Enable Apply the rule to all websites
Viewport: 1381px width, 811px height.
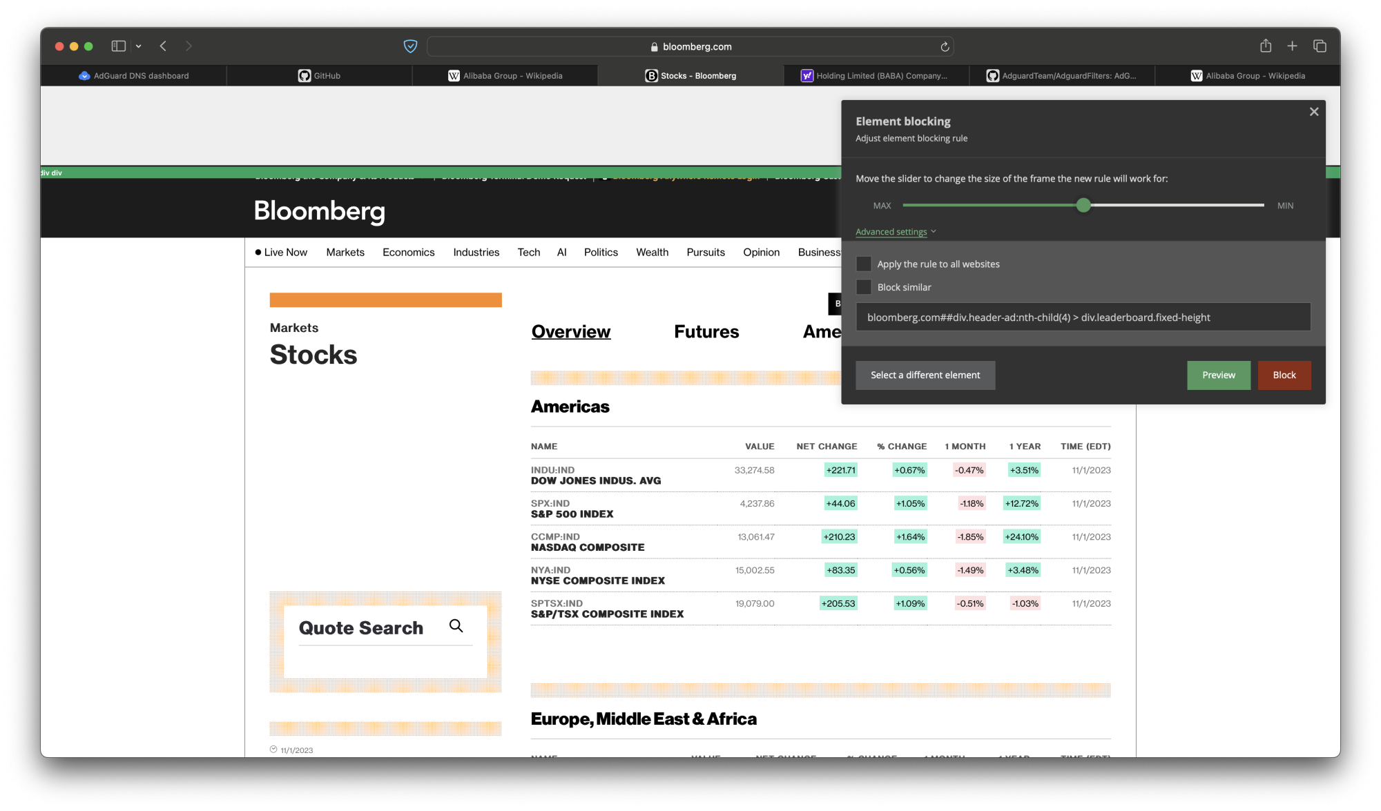863,264
